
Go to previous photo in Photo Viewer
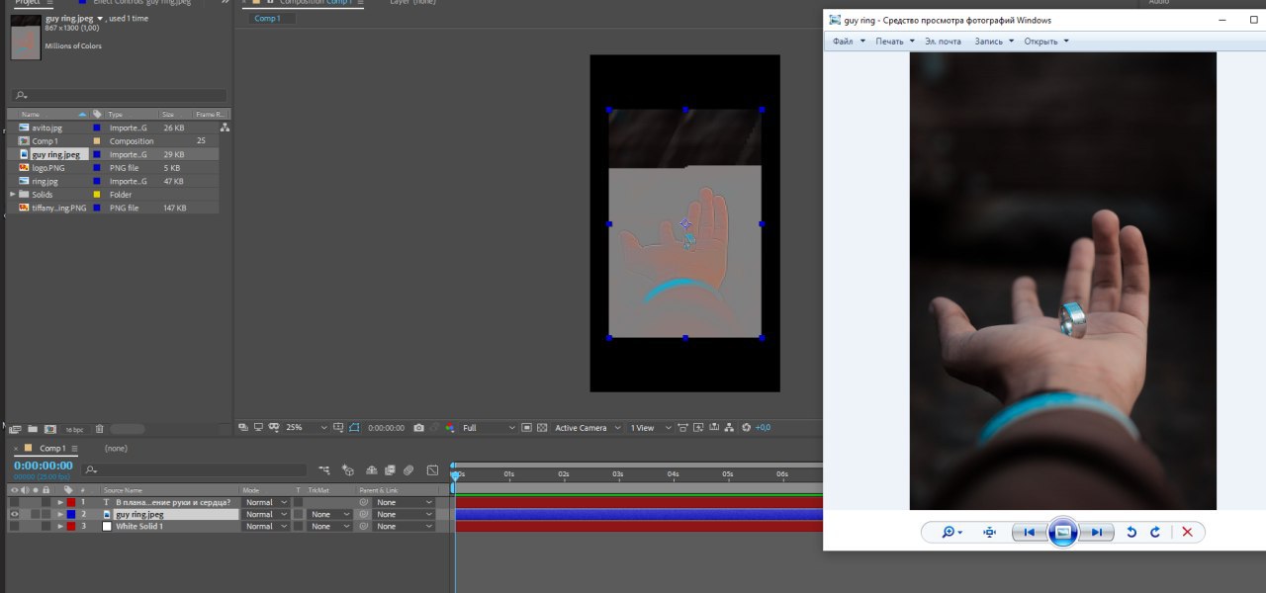point(1029,532)
